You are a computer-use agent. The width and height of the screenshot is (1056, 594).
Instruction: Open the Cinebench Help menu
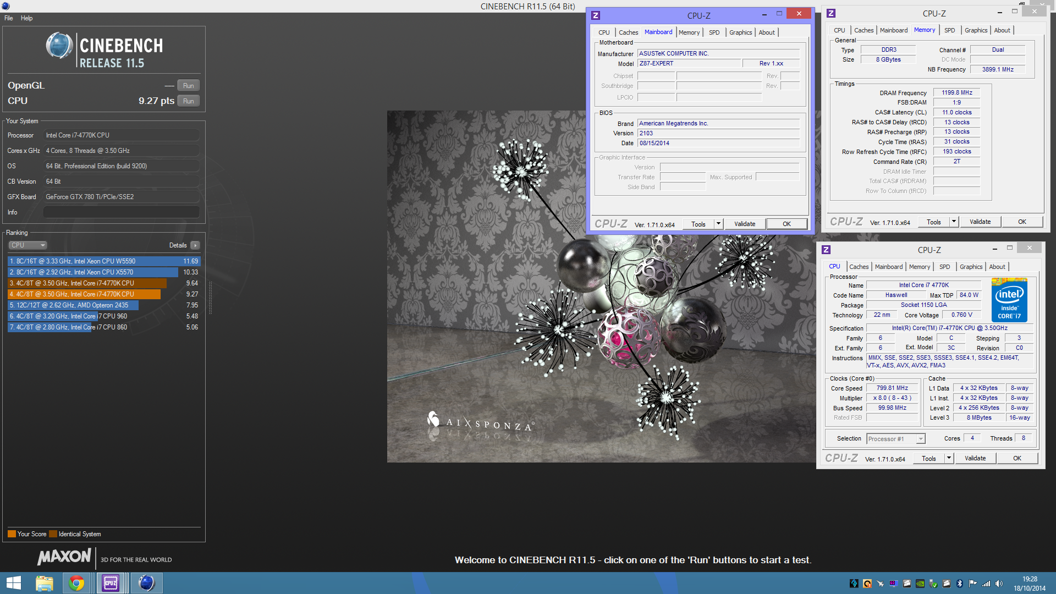[x=26, y=18]
